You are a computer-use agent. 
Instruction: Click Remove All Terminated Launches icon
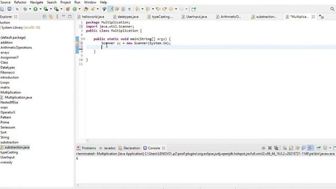276,148
